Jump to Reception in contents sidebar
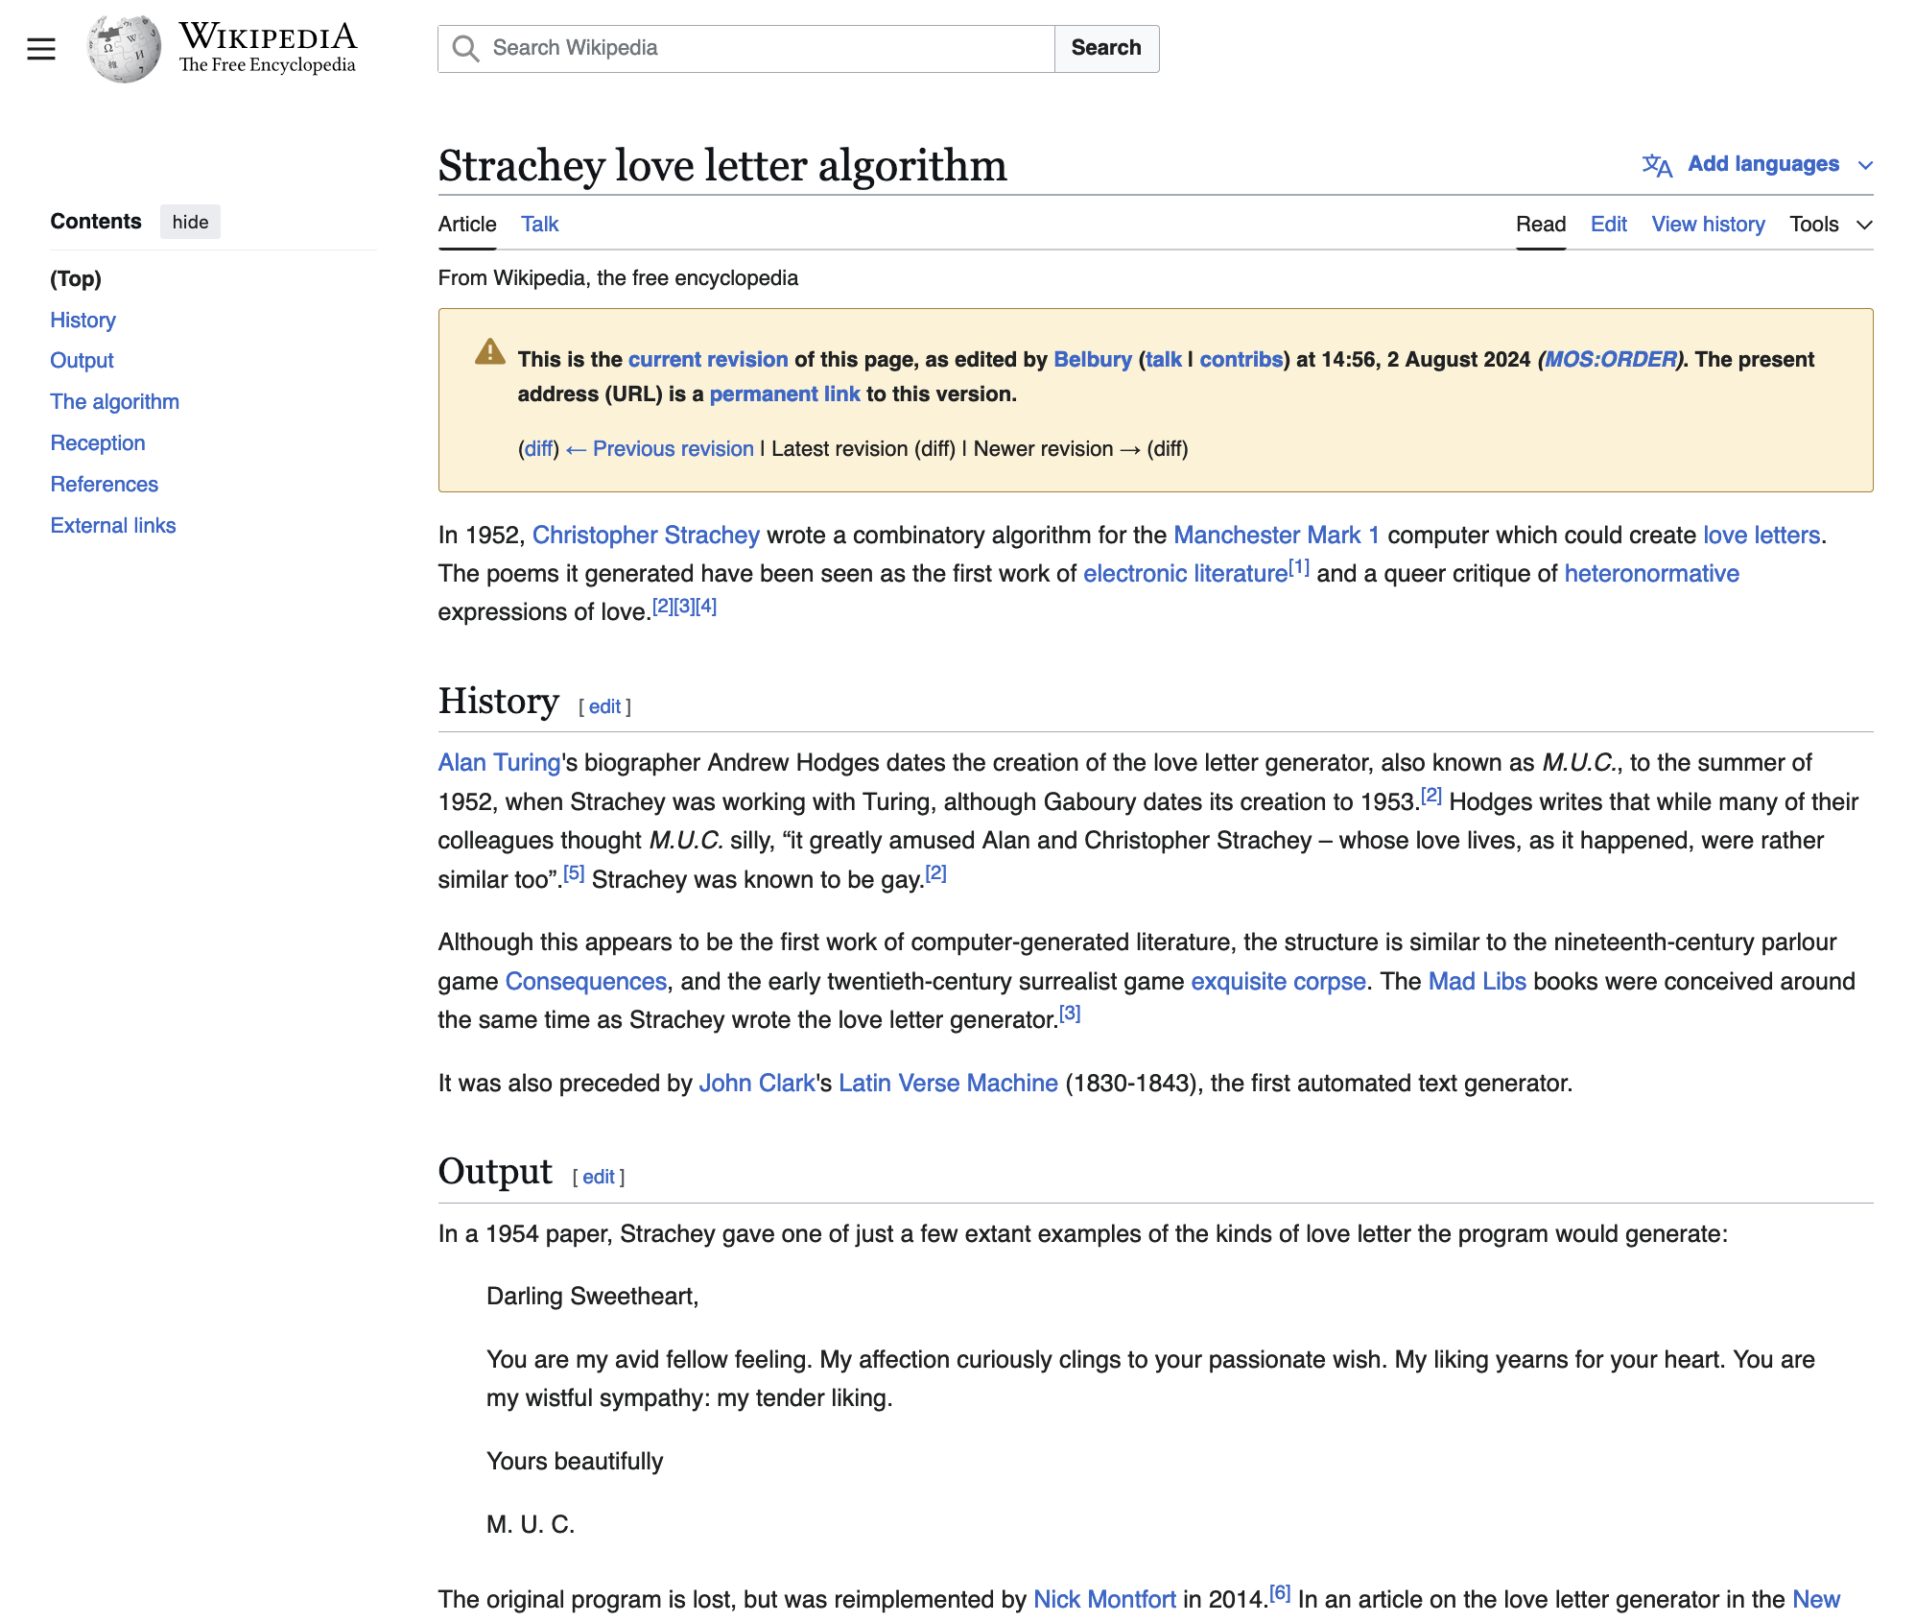Viewport: 1915px width, 1622px height. point(98,443)
